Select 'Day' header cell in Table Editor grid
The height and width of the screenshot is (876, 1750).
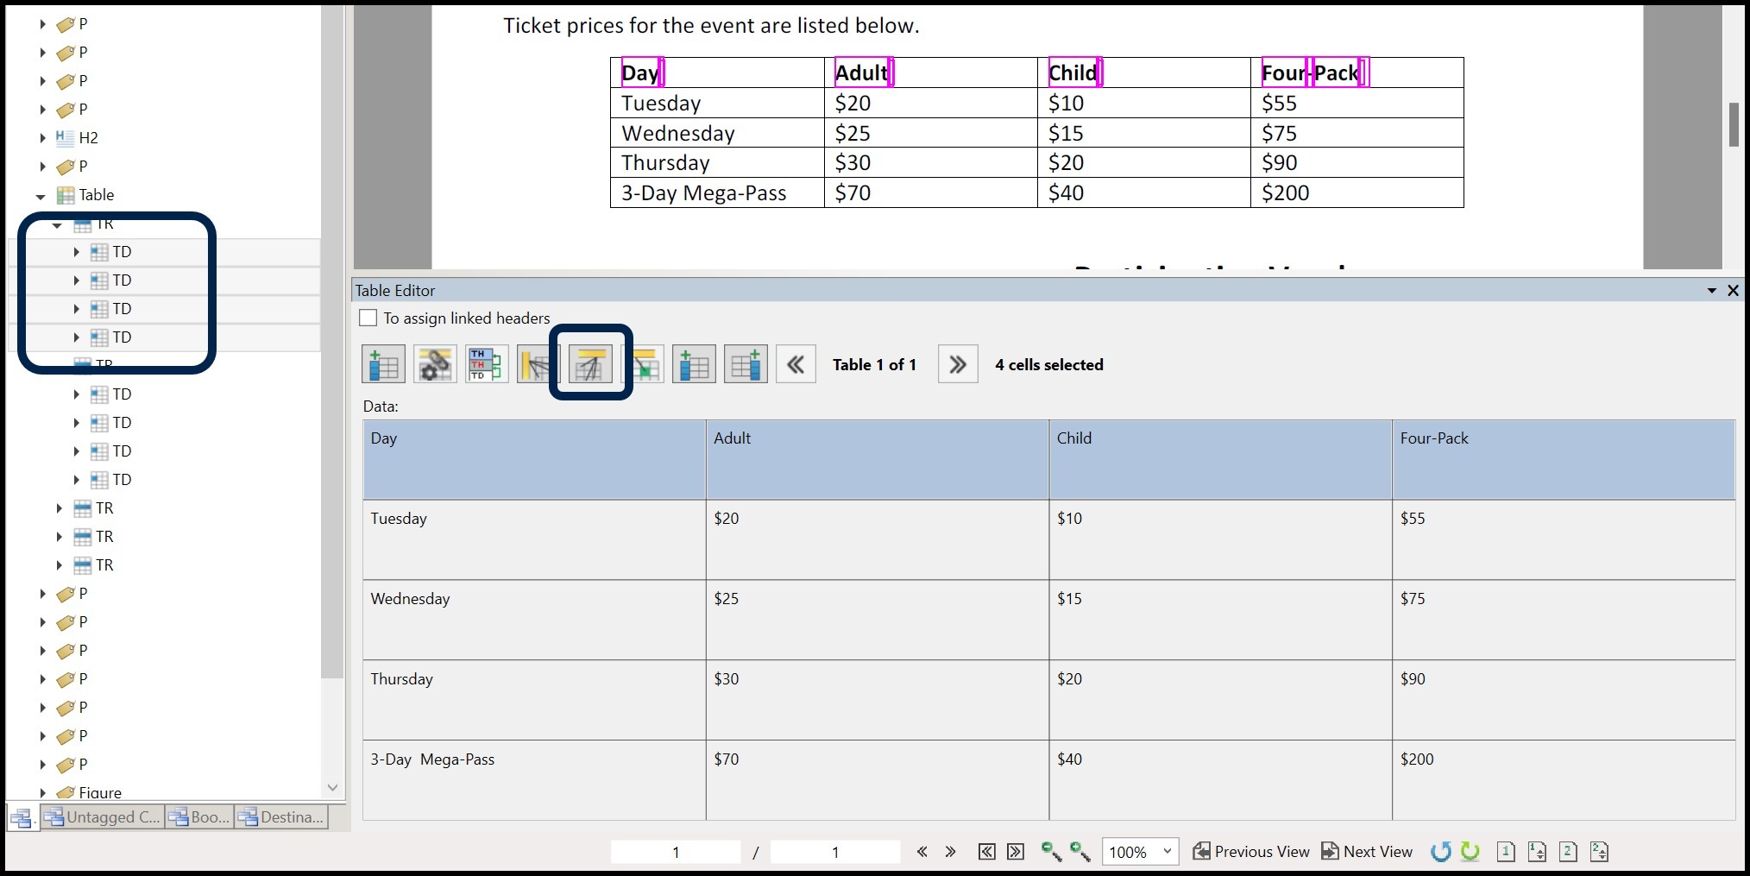[x=534, y=459]
